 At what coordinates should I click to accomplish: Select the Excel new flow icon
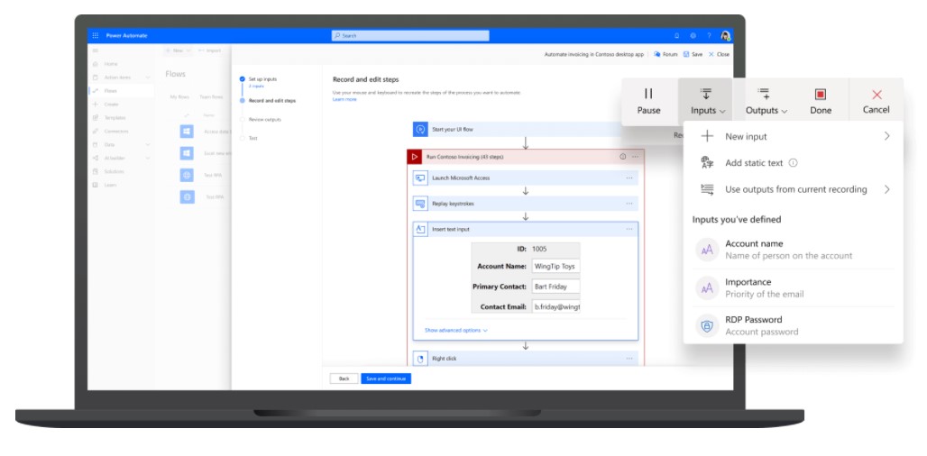pyautogui.click(x=187, y=153)
